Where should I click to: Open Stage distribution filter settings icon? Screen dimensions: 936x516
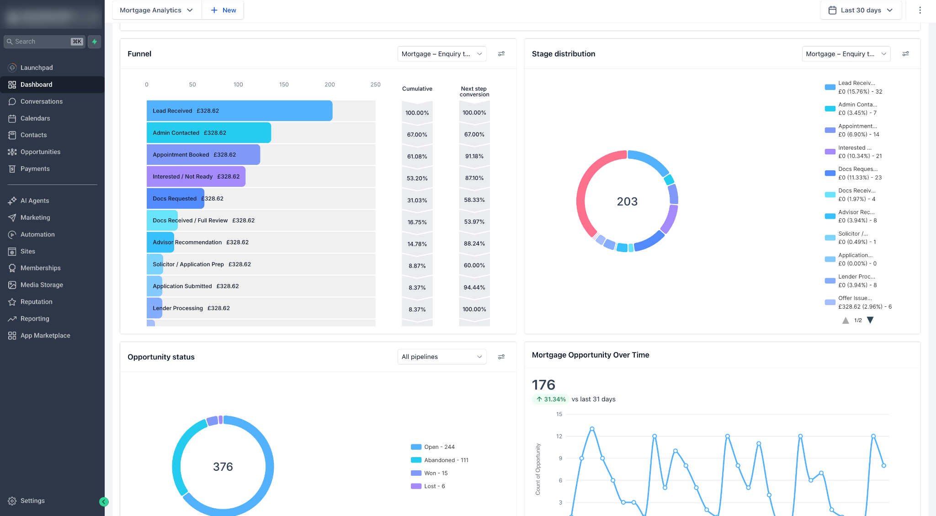click(x=906, y=54)
